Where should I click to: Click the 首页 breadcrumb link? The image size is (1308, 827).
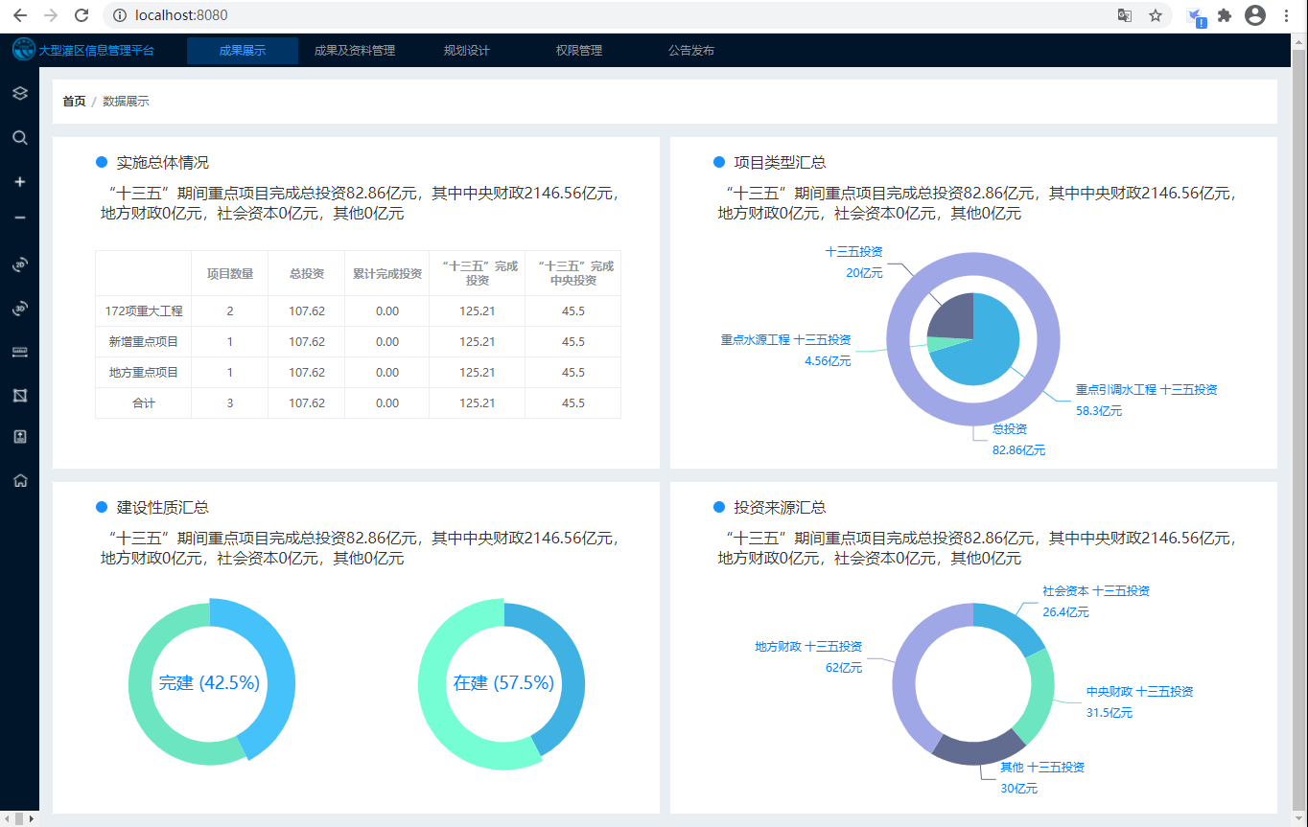coord(74,102)
